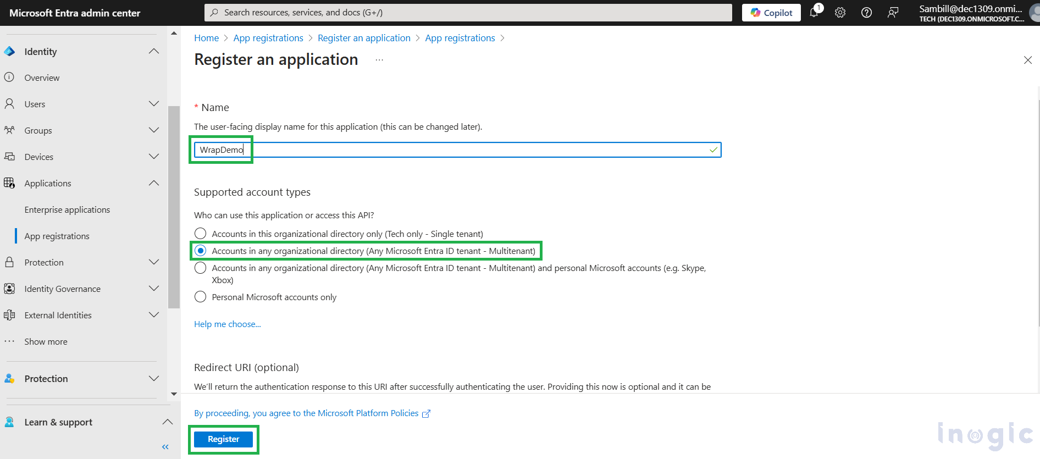Image resolution: width=1040 pixels, height=459 pixels.
Task: Expand the Groups menu chevron
Action: coord(154,130)
